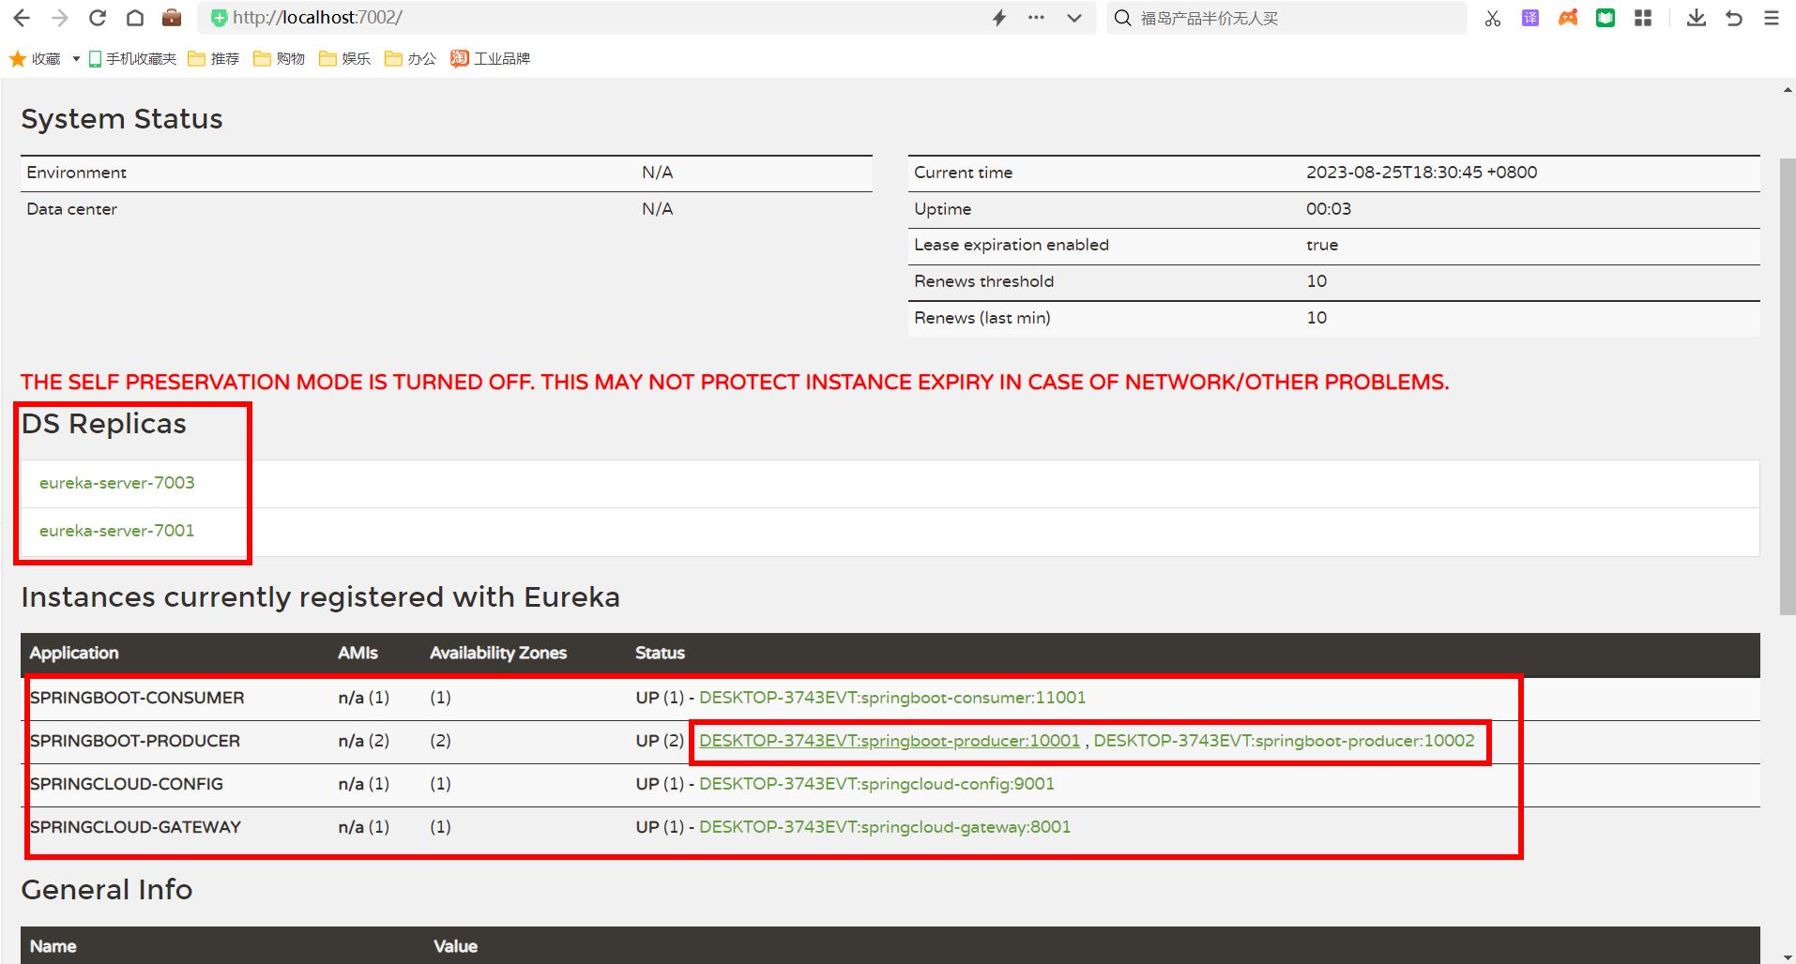The width and height of the screenshot is (1796, 964).
Task: Expand the address bar dropdown chevron
Action: 1074,18
